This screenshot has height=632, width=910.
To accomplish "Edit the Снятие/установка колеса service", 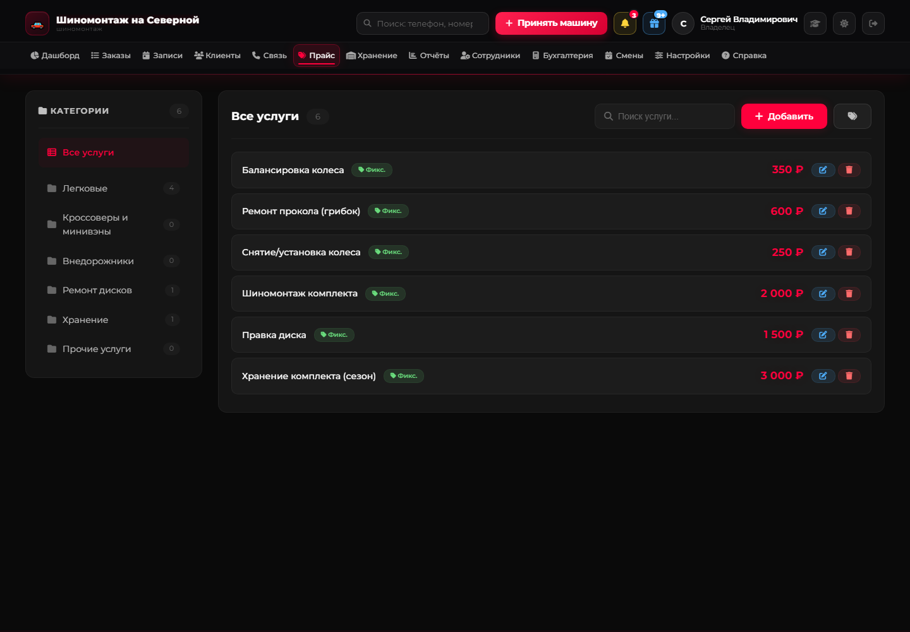I will pos(823,252).
